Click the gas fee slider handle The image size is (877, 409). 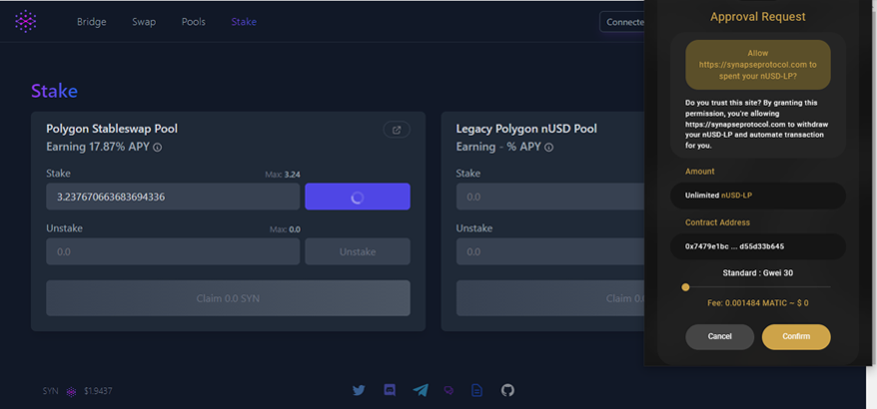(x=685, y=287)
